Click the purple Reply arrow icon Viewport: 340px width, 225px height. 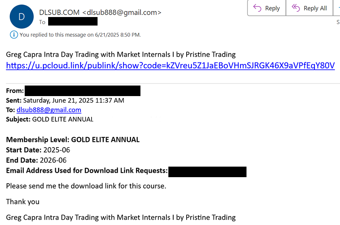[x=257, y=8]
